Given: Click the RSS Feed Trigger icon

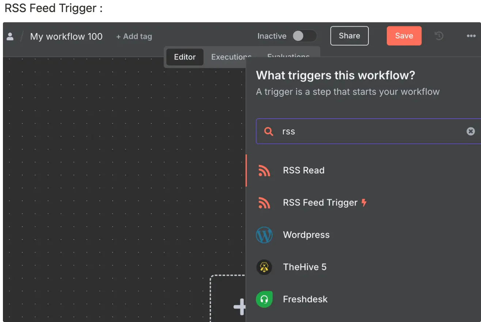Looking at the screenshot, I should pyautogui.click(x=264, y=203).
